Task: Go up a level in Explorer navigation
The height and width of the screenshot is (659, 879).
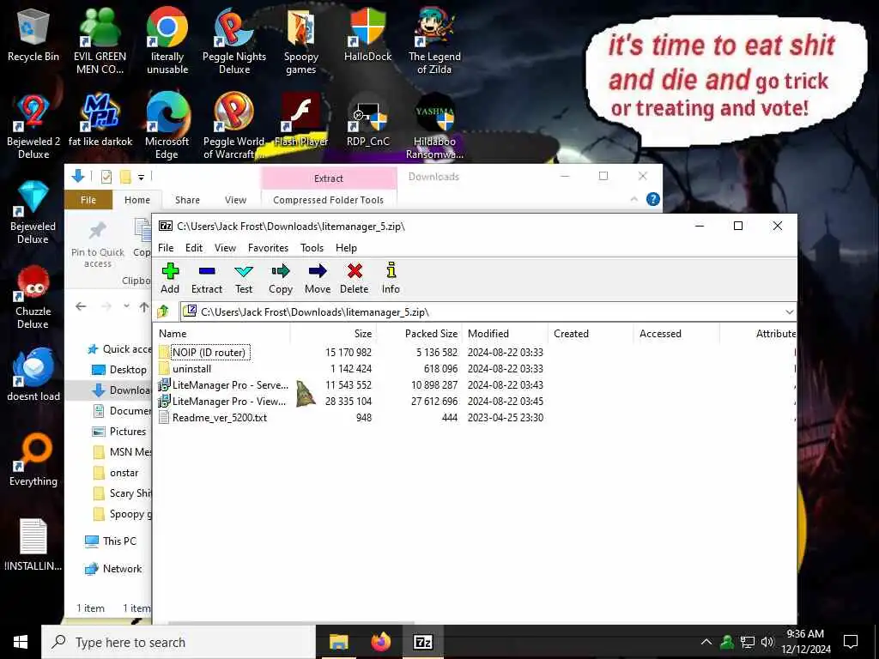Action: [x=144, y=306]
